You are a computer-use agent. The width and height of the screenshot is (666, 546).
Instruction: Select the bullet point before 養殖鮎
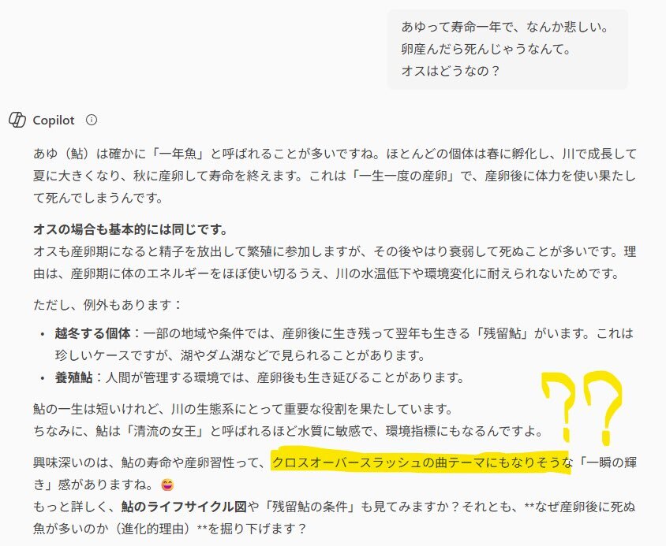coord(42,378)
